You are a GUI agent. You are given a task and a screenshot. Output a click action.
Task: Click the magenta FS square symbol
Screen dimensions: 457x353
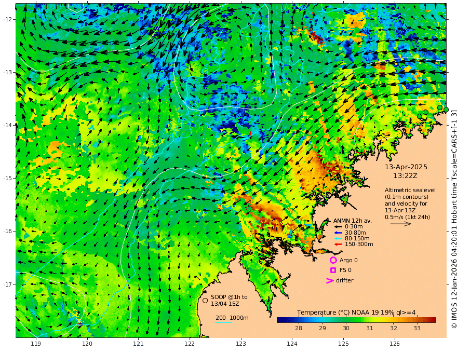(333, 270)
